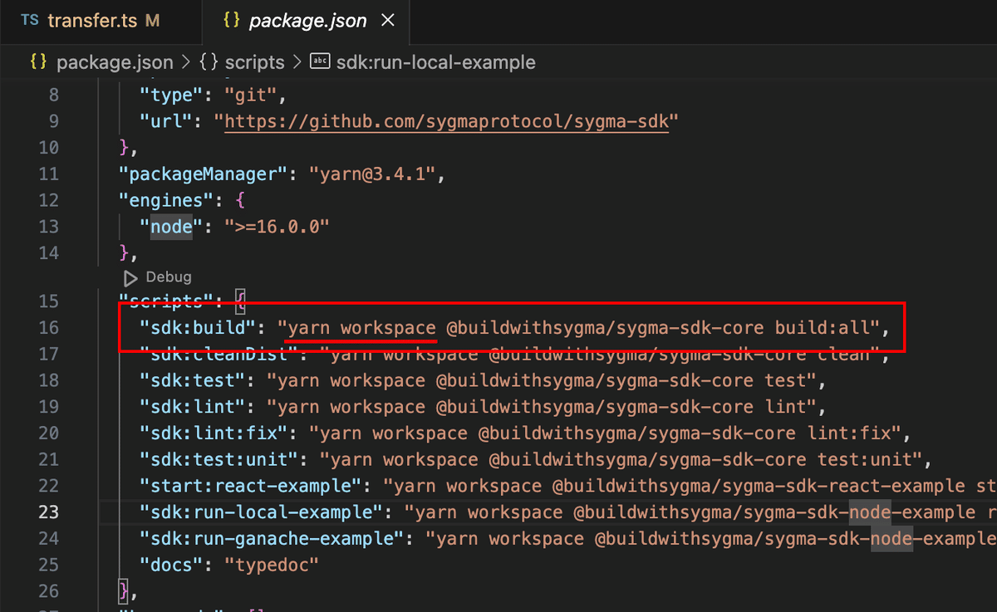Click the braces icon before scripts breadcrumb
Viewport: 997px width, 612px height.
tap(209, 62)
